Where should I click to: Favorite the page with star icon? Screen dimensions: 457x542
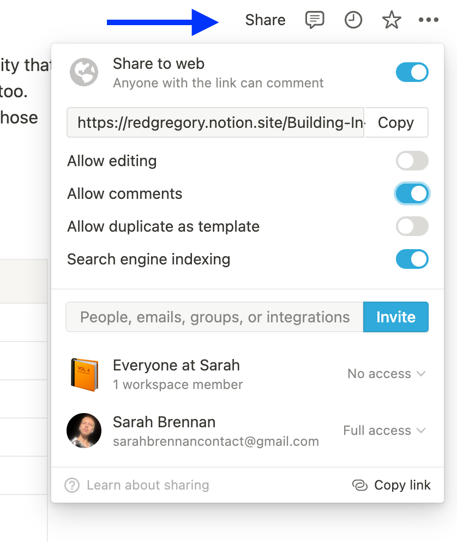click(x=392, y=20)
